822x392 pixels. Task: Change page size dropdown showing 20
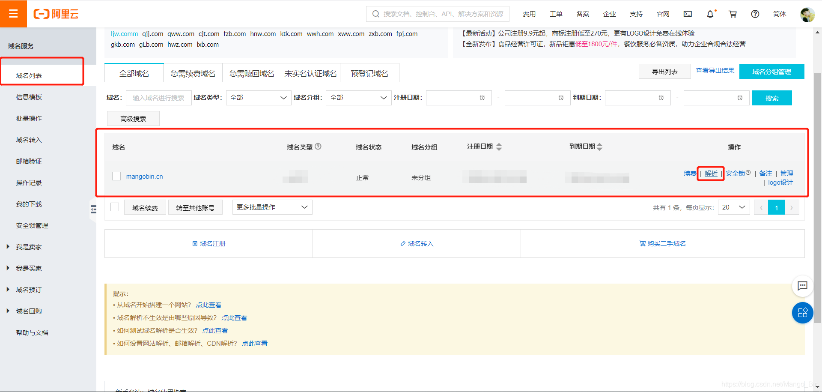coord(734,207)
